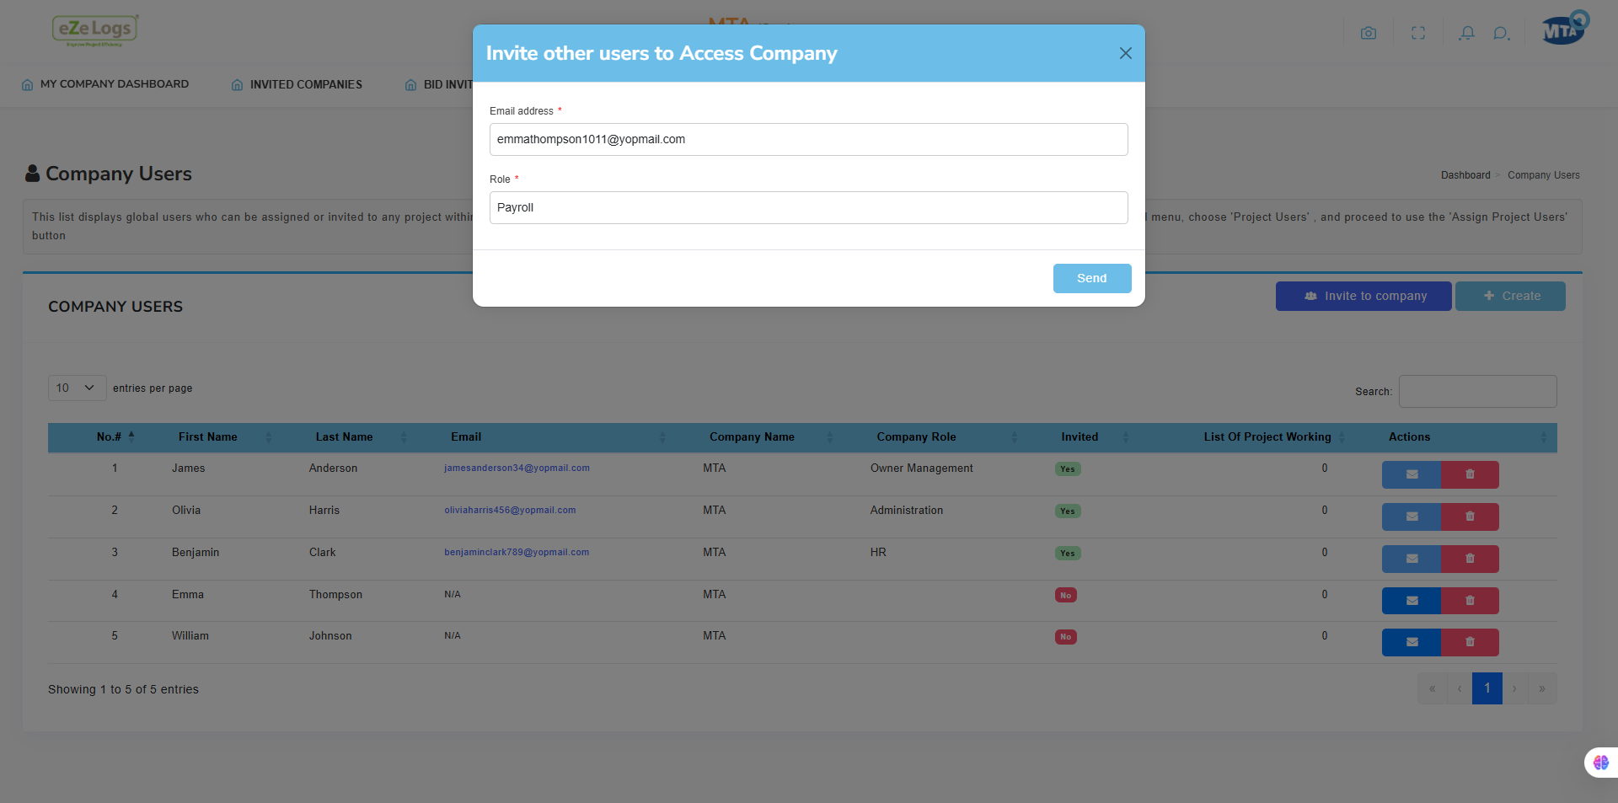Click the Invite to company button
This screenshot has height=803, width=1618.
coord(1364,296)
